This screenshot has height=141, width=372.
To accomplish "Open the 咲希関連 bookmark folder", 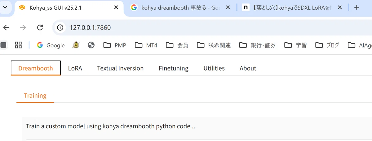I will coord(214,45).
